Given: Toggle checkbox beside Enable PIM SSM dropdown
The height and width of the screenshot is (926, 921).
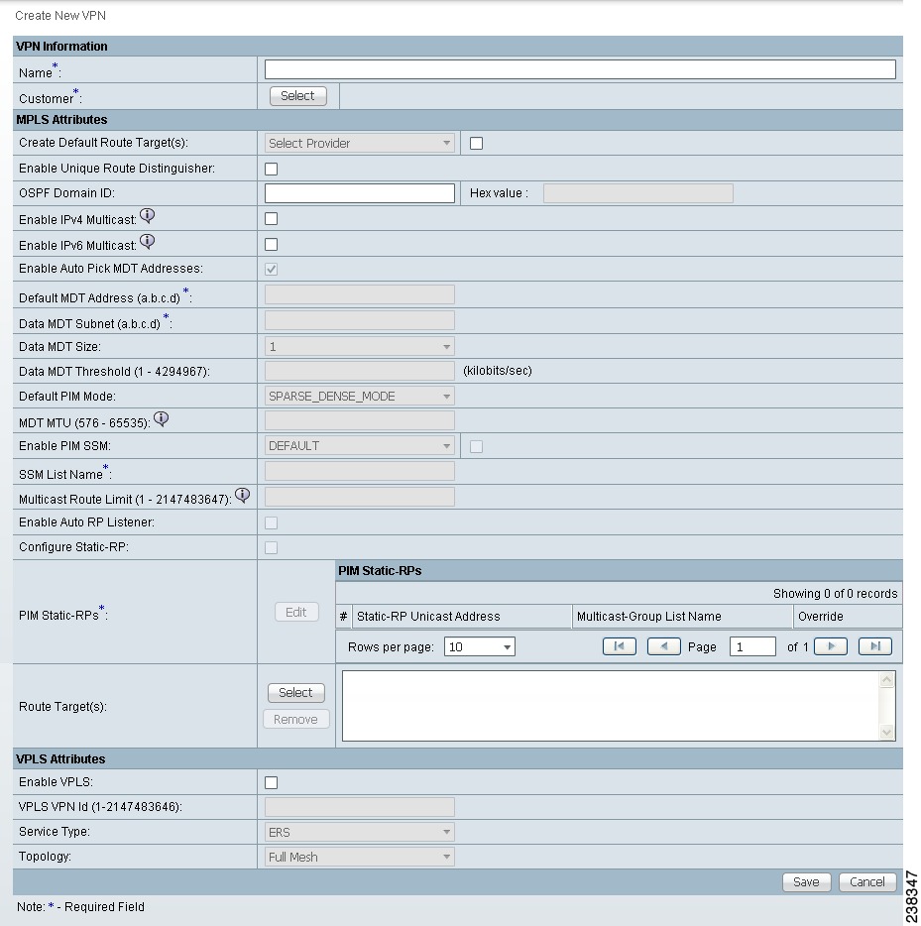Looking at the screenshot, I should 476,447.
